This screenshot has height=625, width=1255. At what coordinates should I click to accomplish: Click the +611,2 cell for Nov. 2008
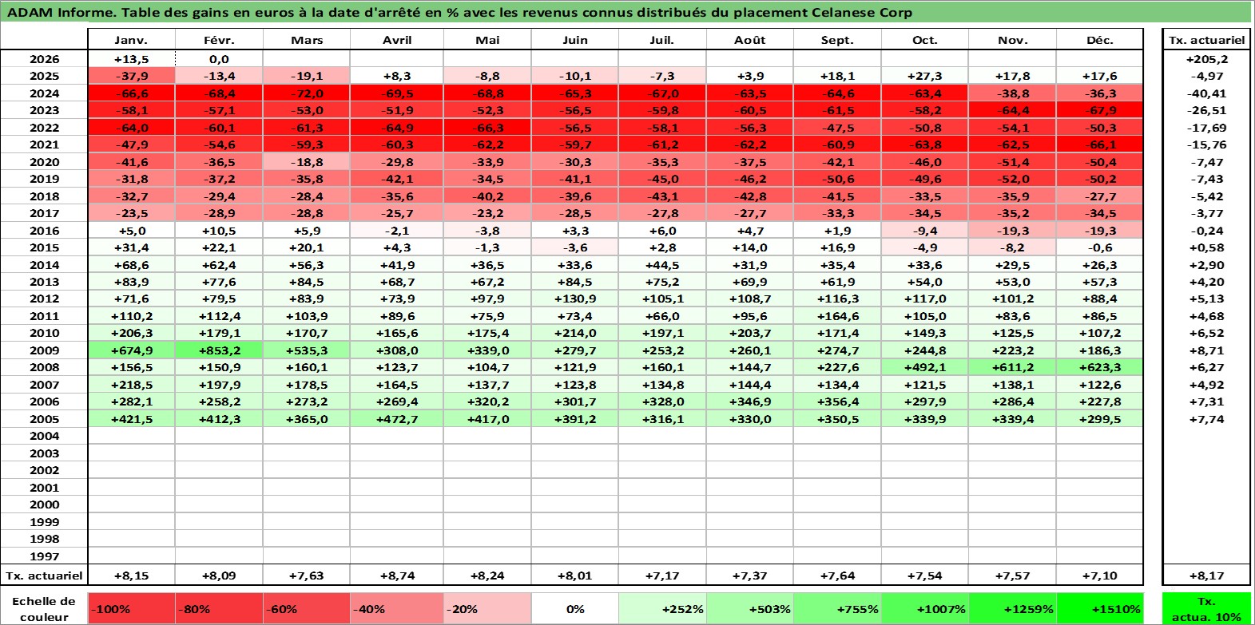[1012, 367]
